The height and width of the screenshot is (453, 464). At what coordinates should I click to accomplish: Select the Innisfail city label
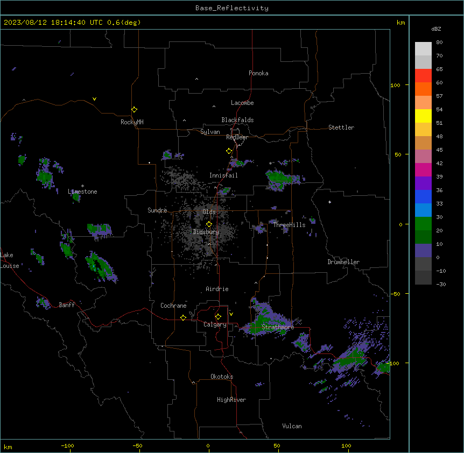[223, 175]
